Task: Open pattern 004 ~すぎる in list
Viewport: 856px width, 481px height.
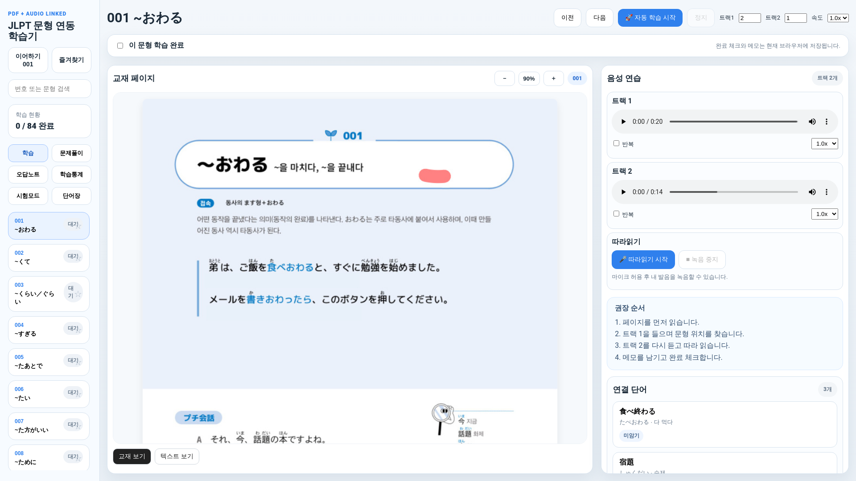Action: coord(49,330)
